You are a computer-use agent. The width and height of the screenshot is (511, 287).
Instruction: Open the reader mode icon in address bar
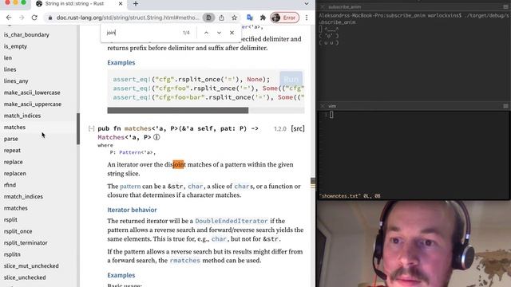point(208,18)
